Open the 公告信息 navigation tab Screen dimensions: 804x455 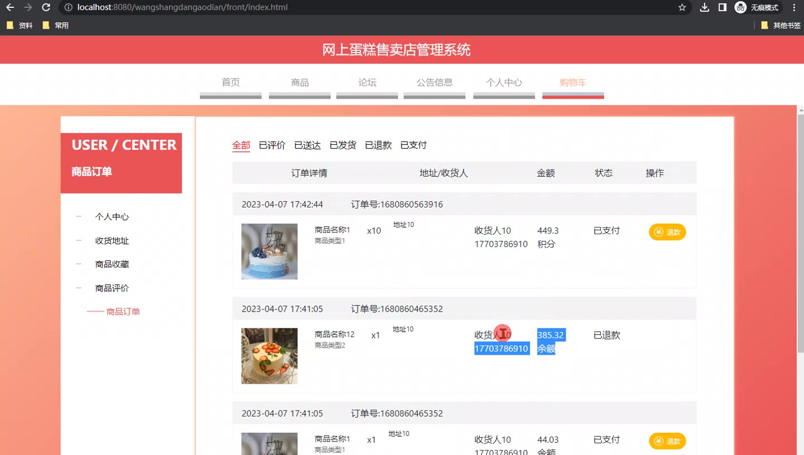(434, 83)
